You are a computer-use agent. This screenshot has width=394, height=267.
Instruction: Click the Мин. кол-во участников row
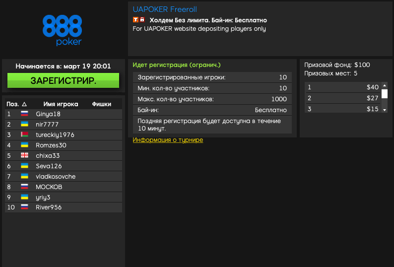(212, 88)
